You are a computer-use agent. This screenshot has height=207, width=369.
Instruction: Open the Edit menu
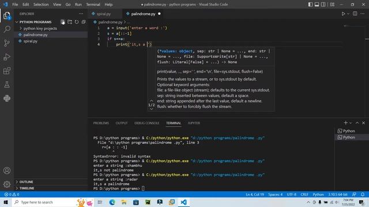pyautogui.click(x=25, y=5)
